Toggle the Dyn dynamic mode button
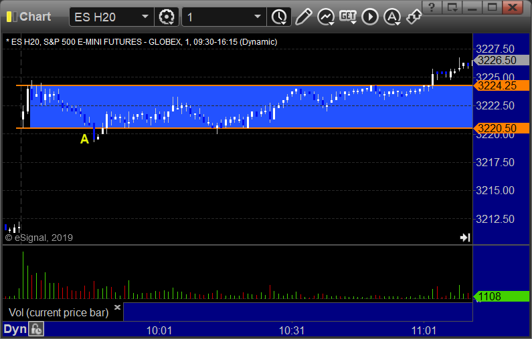Screen dimensions: 532x339 15,329
